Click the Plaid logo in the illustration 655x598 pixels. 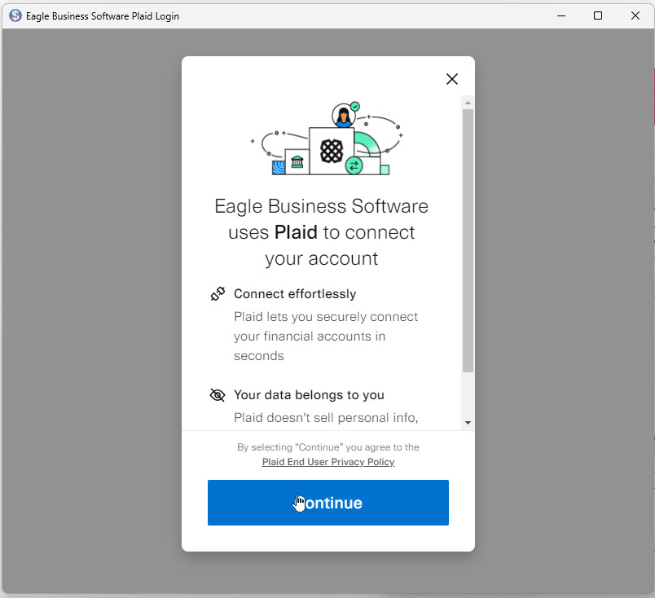click(x=331, y=151)
